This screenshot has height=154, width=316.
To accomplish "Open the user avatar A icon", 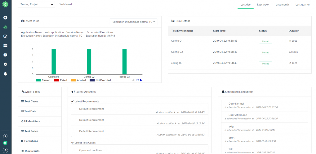I will point(6,150).
